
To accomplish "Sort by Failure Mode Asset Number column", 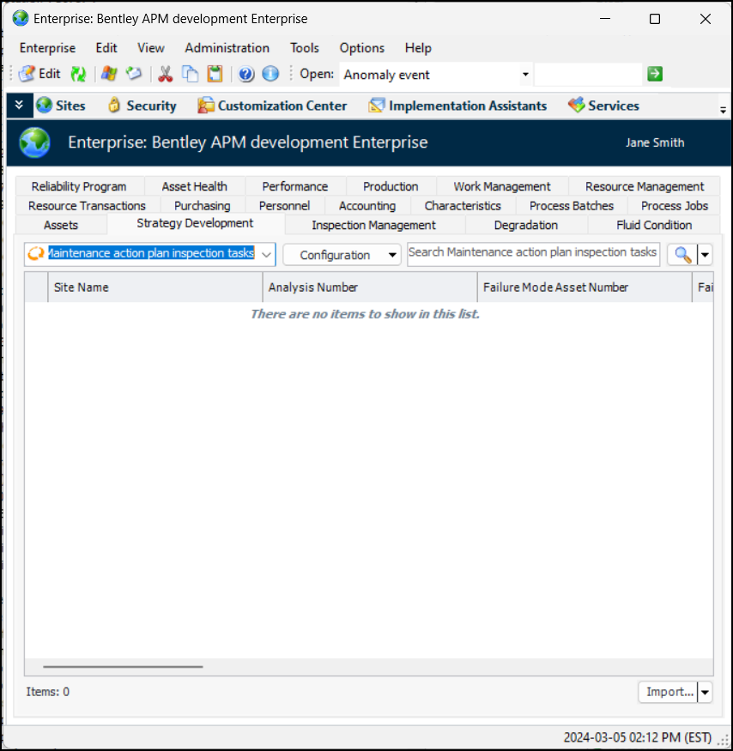I will pos(585,288).
